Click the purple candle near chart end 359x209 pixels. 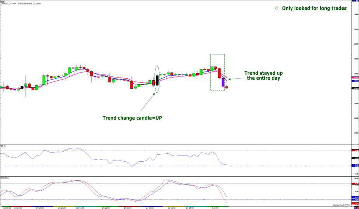point(223,82)
